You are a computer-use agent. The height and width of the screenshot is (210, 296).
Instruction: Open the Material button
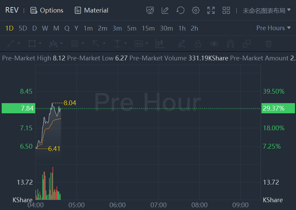click(91, 11)
